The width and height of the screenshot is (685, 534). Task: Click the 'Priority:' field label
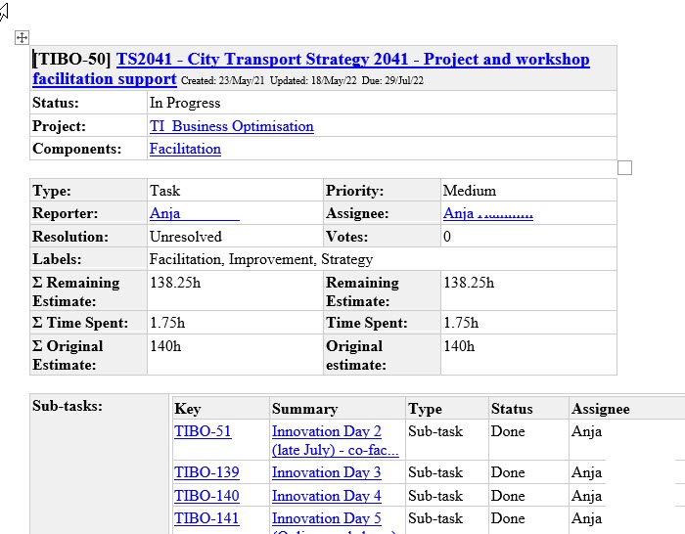[x=354, y=191]
